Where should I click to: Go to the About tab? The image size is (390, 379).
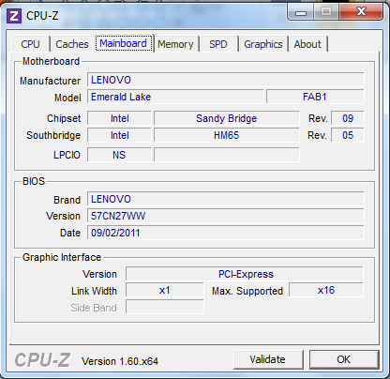[x=307, y=44]
